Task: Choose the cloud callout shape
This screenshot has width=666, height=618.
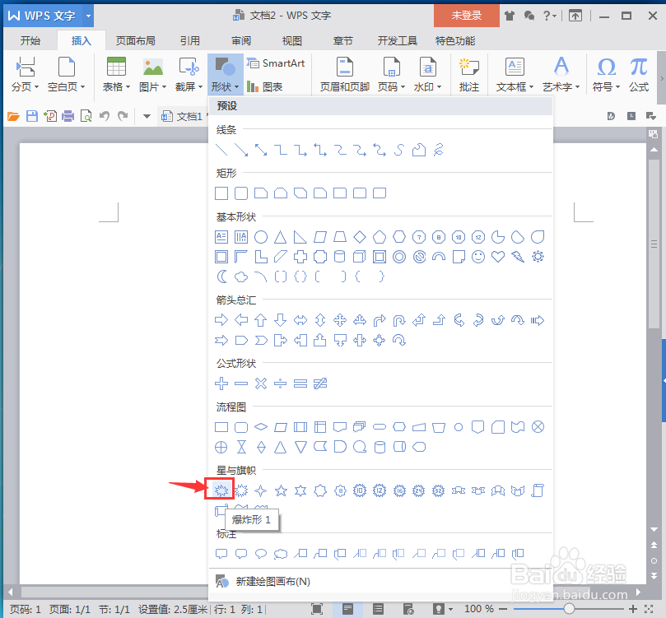Action: (281, 554)
